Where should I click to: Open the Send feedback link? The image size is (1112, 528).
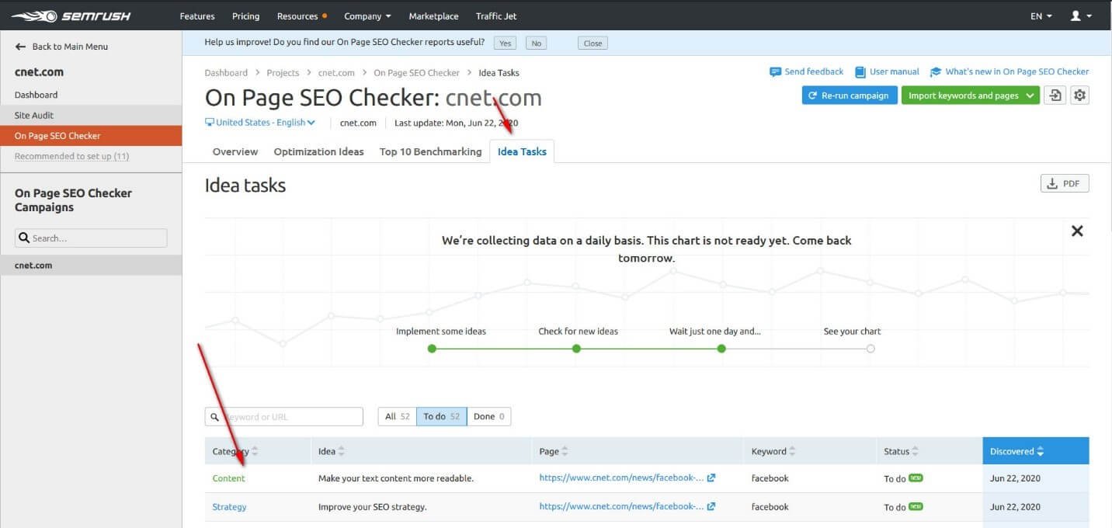click(x=814, y=71)
